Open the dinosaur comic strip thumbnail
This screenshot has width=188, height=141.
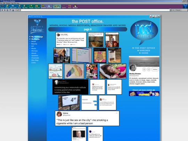(x=55, y=71)
